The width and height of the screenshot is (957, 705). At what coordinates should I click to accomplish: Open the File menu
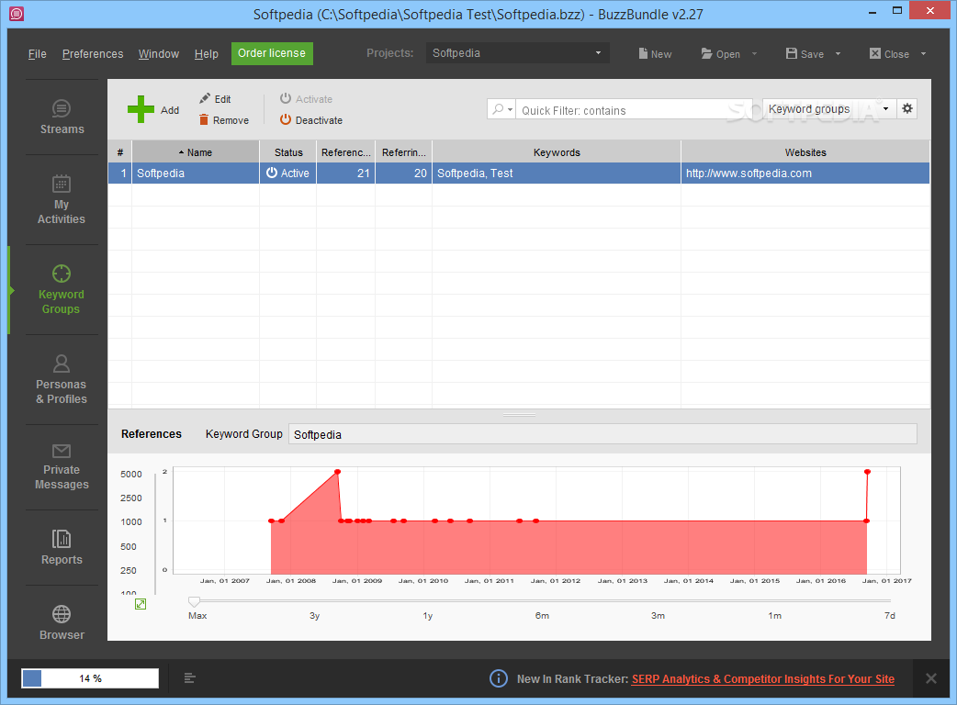click(x=38, y=53)
